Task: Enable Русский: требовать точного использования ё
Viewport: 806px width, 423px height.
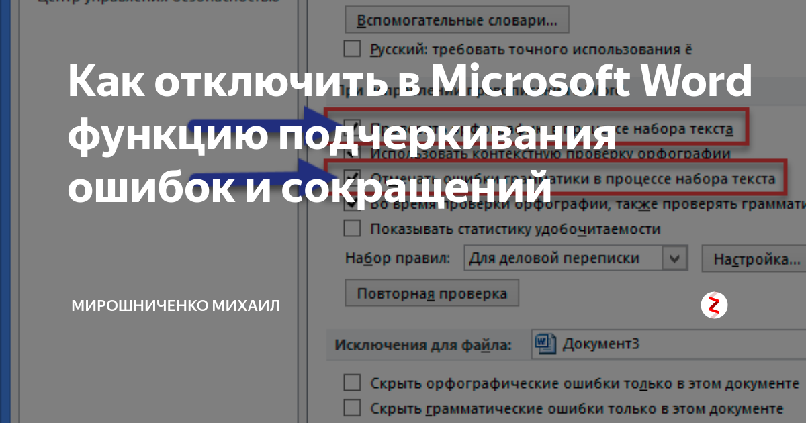Action: click(x=352, y=50)
